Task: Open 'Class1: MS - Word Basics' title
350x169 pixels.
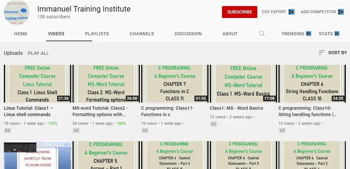Action: (x=236, y=108)
